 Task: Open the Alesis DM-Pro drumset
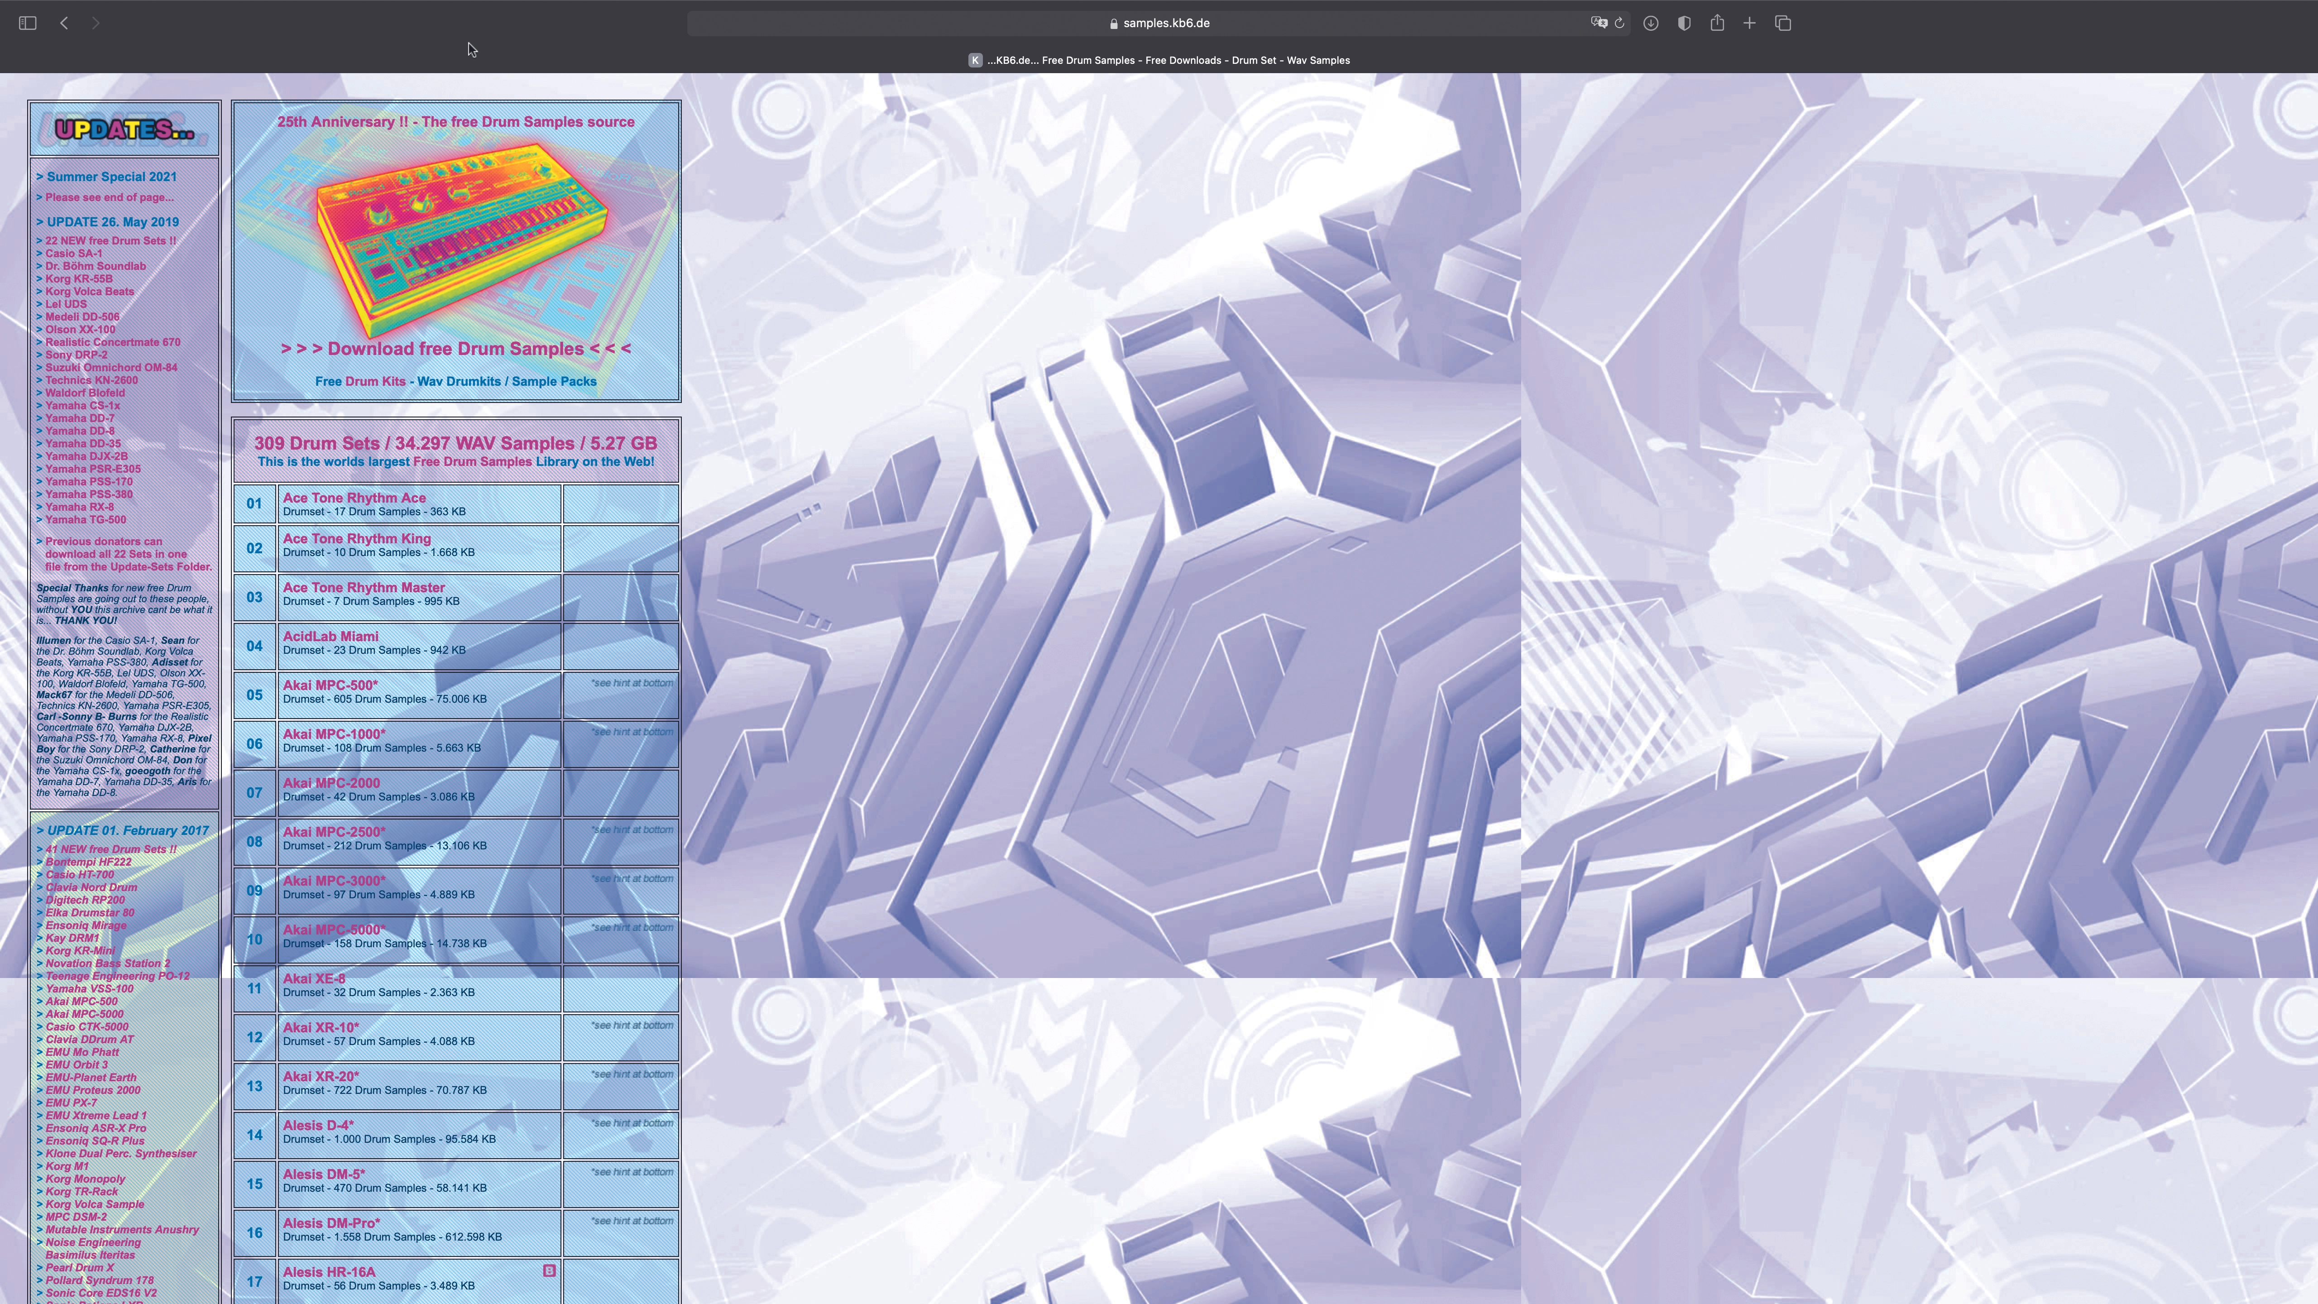pyautogui.click(x=330, y=1223)
